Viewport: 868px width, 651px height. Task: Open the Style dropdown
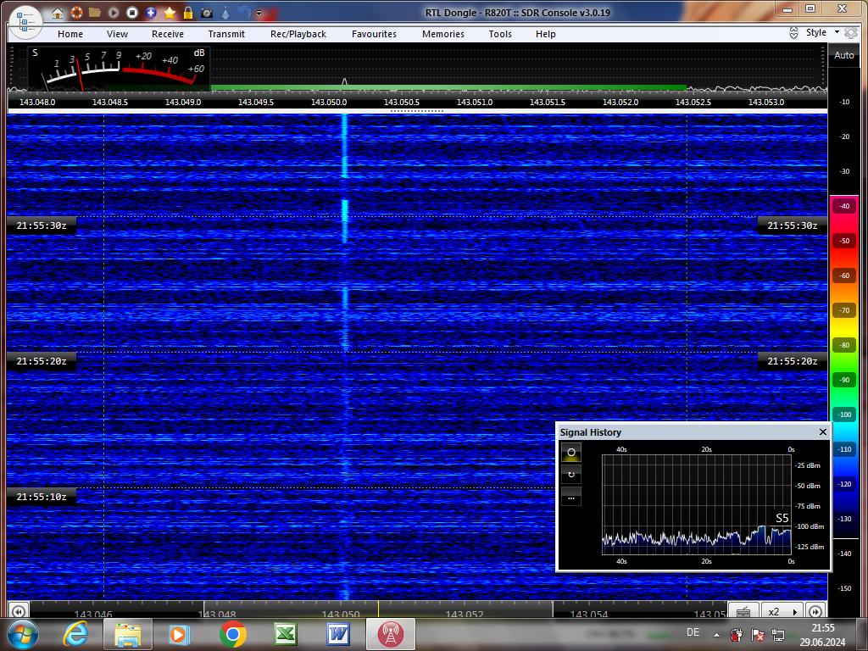point(822,33)
